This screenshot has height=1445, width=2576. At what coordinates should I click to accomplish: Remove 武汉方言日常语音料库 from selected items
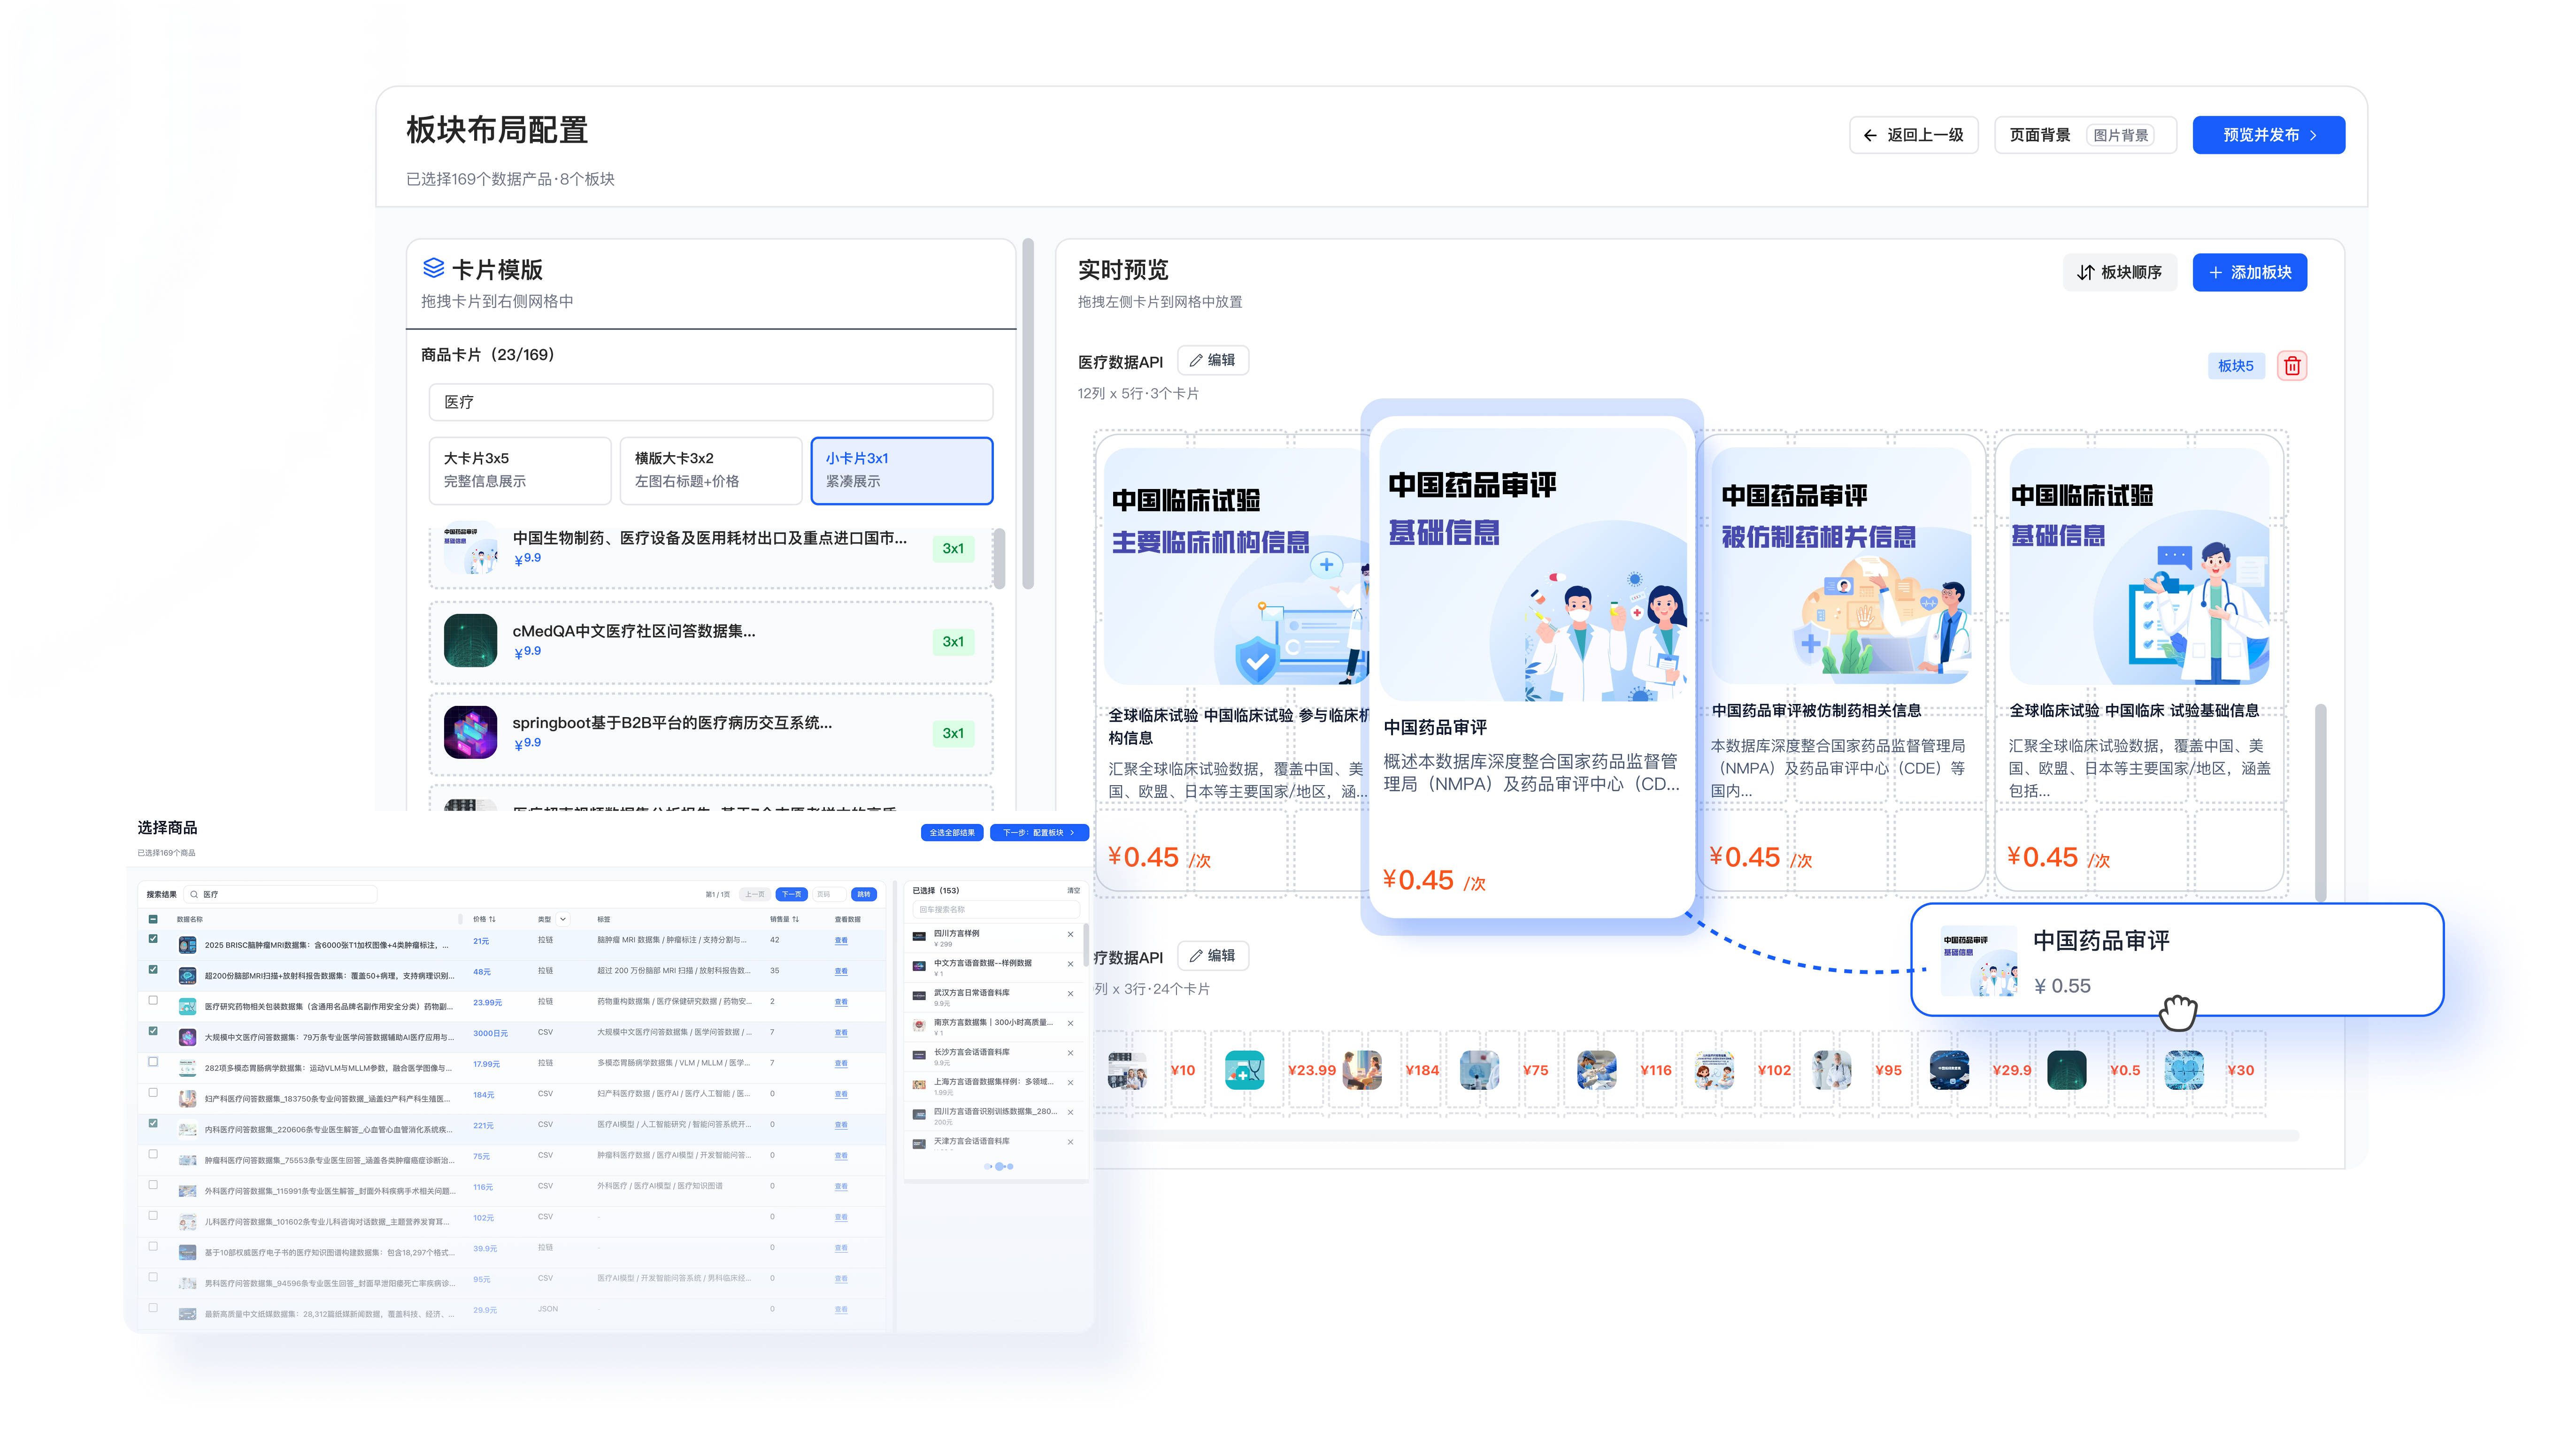click(x=1070, y=994)
